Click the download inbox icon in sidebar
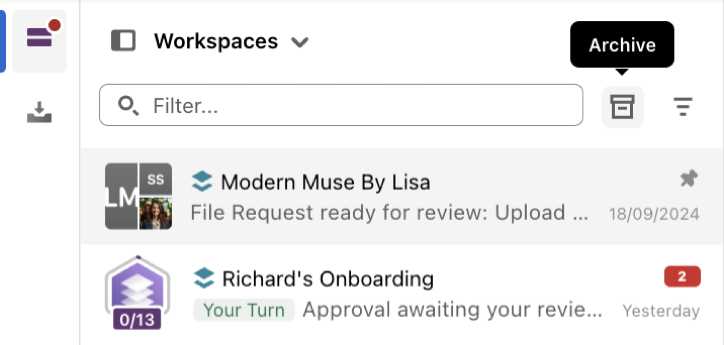Screen dimensions: 724x345 pyautogui.click(x=39, y=112)
